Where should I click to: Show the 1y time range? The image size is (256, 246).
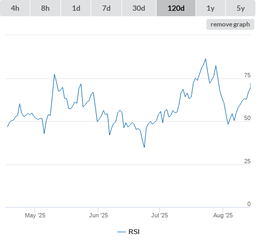coord(211,8)
